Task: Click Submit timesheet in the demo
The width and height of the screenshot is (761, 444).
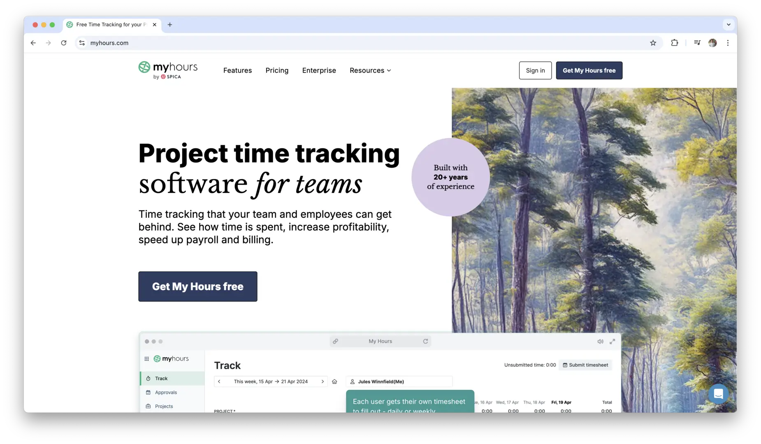Action: point(585,365)
